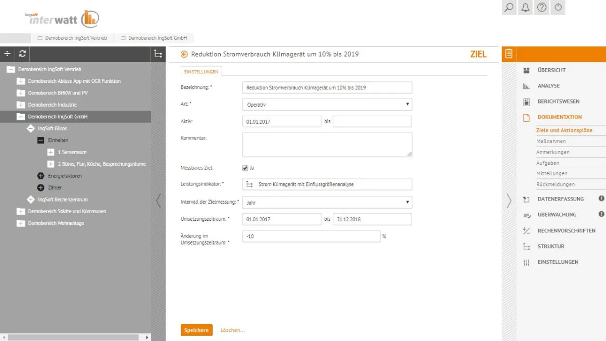
Task: Open the Analyse section icon
Action: pyautogui.click(x=526, y=86)
